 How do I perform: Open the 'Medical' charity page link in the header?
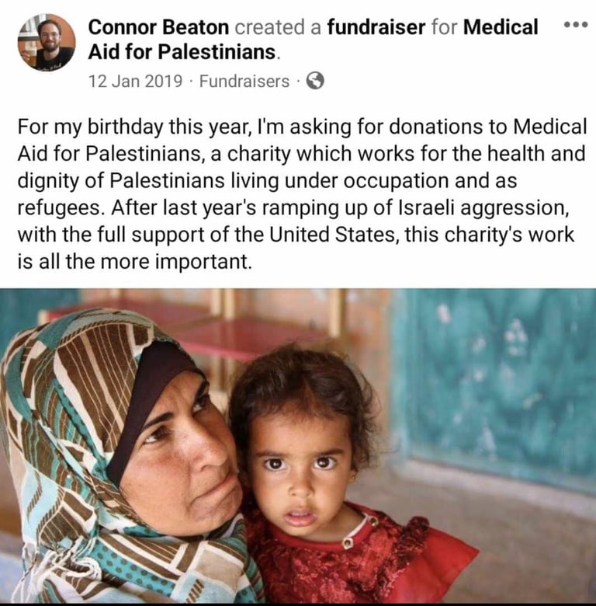click(500, 27)
